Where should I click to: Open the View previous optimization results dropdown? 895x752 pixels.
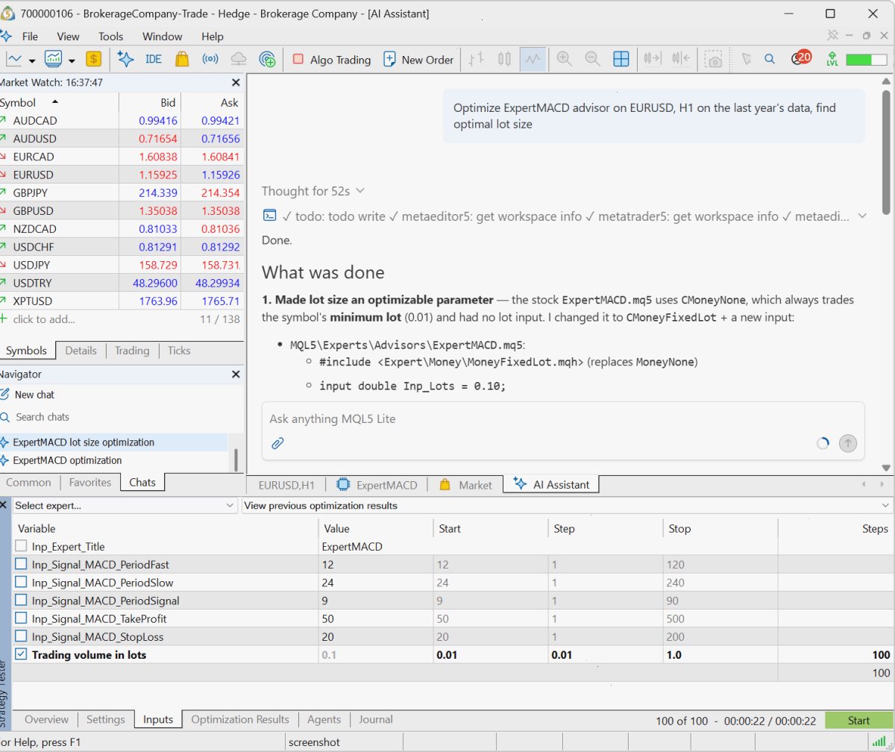(568, 506)
